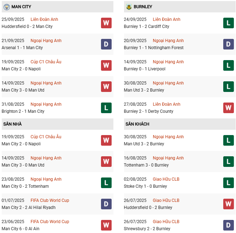Open the MAN CITY team header

[21, 7]
